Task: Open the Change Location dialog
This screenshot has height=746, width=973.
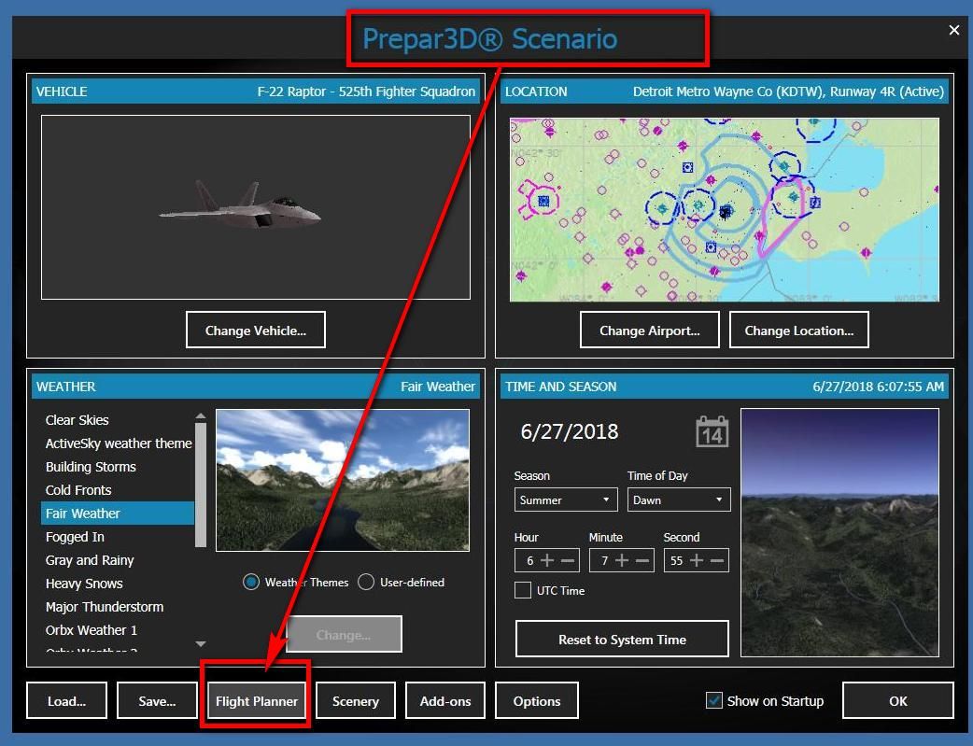Action: (x=799, y=331)
